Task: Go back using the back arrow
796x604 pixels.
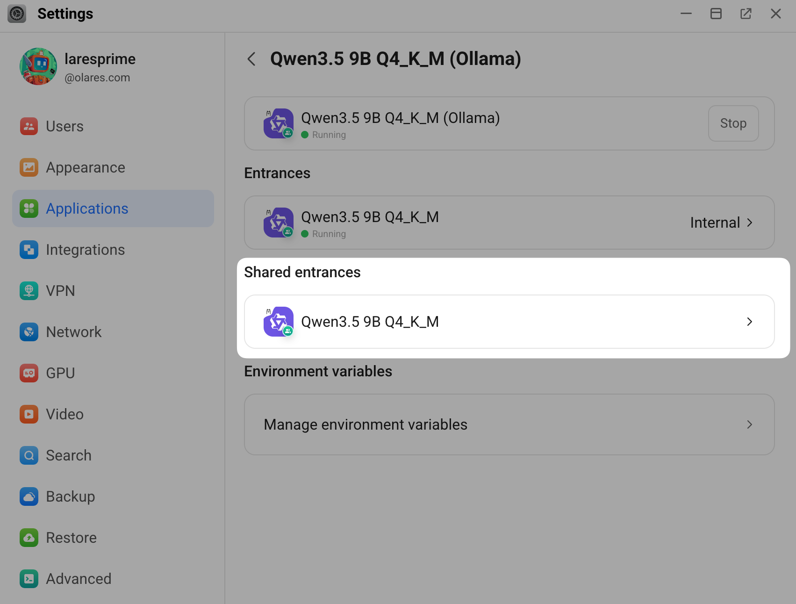Action: tap(251, 59)
